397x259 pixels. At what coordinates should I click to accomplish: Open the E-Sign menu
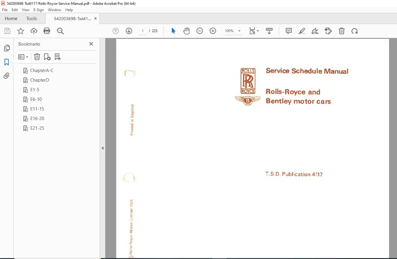39,10
